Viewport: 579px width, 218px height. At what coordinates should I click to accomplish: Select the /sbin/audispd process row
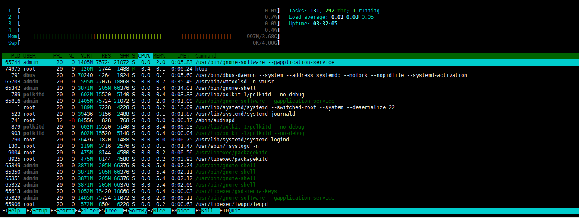tap(289, 120)
